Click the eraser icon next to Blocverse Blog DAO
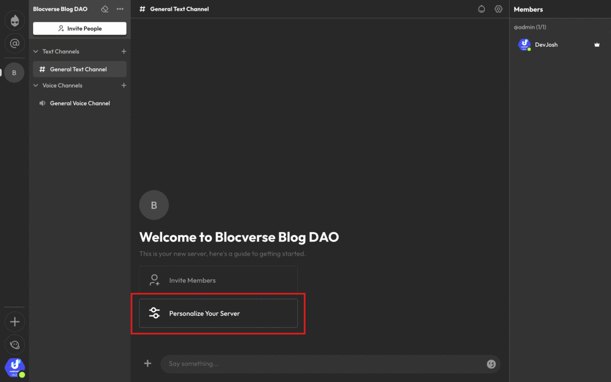The height and width of the screenshot is (382, 611). point(105,9)
